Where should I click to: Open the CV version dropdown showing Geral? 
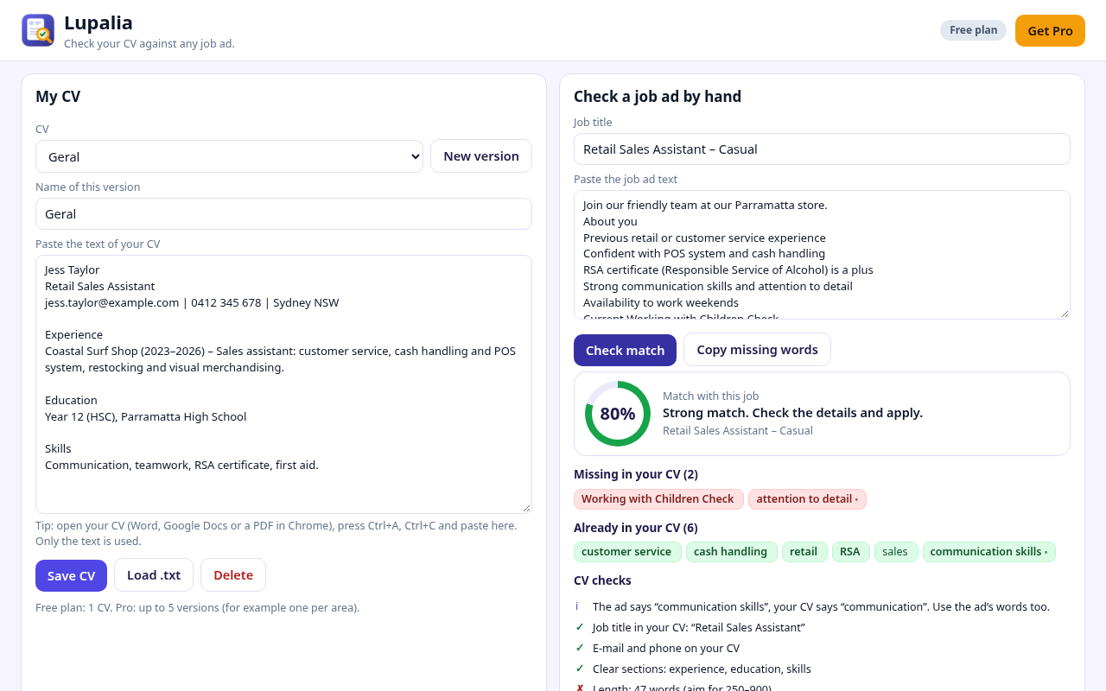(229, 156)
